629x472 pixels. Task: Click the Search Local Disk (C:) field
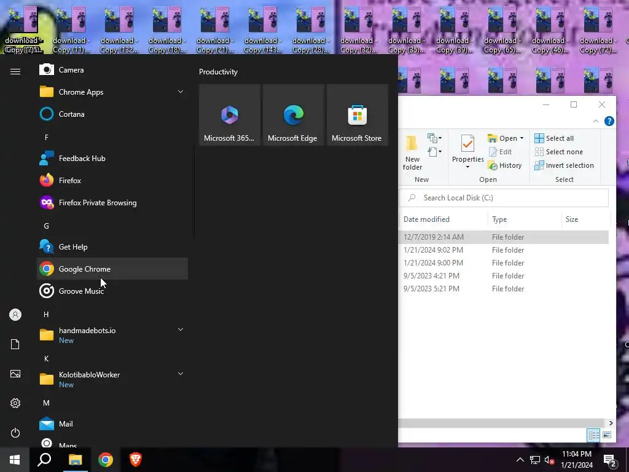click(x=504, y=197)
